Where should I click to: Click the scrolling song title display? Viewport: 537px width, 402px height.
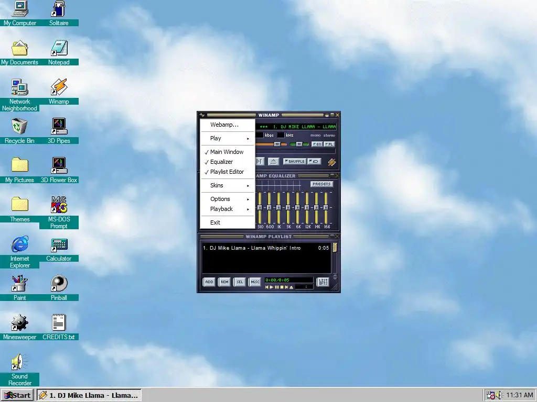(x=296, y=127)
